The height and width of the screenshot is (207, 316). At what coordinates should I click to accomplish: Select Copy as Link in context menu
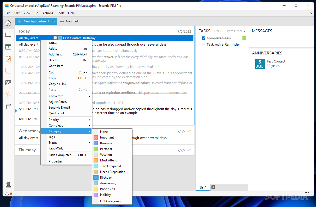point(66,84)
